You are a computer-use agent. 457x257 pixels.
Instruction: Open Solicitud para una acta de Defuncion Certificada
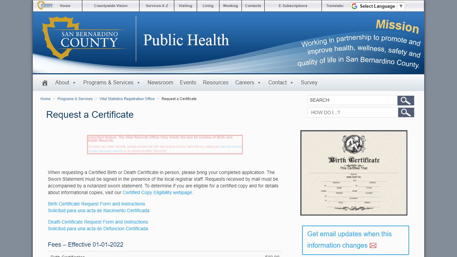pyautogui.click(x=98, y=229)
